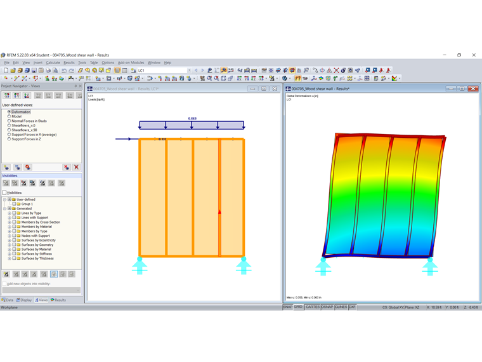Viewport: 482px width, 362px height.
Task: Click the Save floppy disk icon
Action: pyautogui.click(x=34, y=70)
